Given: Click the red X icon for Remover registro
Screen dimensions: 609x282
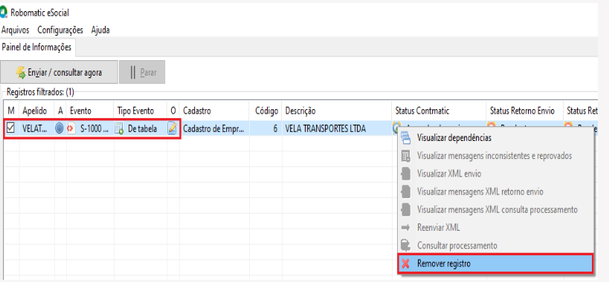Looking at the screenshot, I should [405, 263].
